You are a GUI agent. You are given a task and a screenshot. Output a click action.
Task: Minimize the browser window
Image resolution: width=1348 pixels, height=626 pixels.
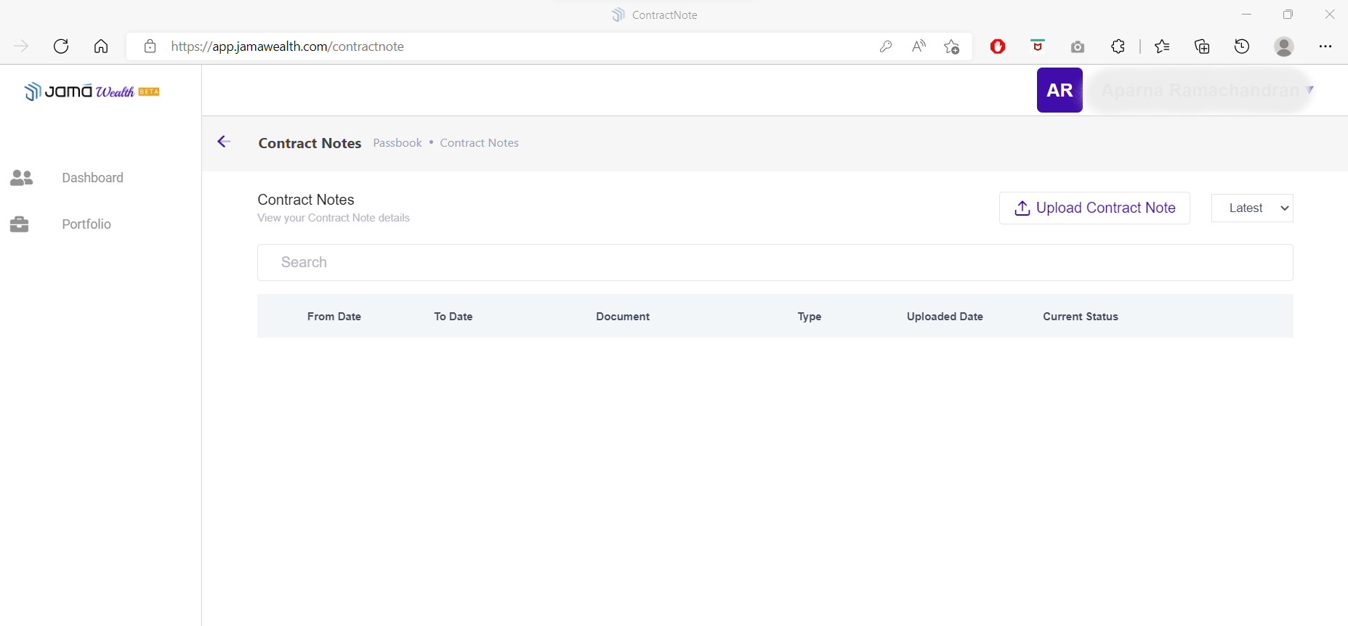1247,15
